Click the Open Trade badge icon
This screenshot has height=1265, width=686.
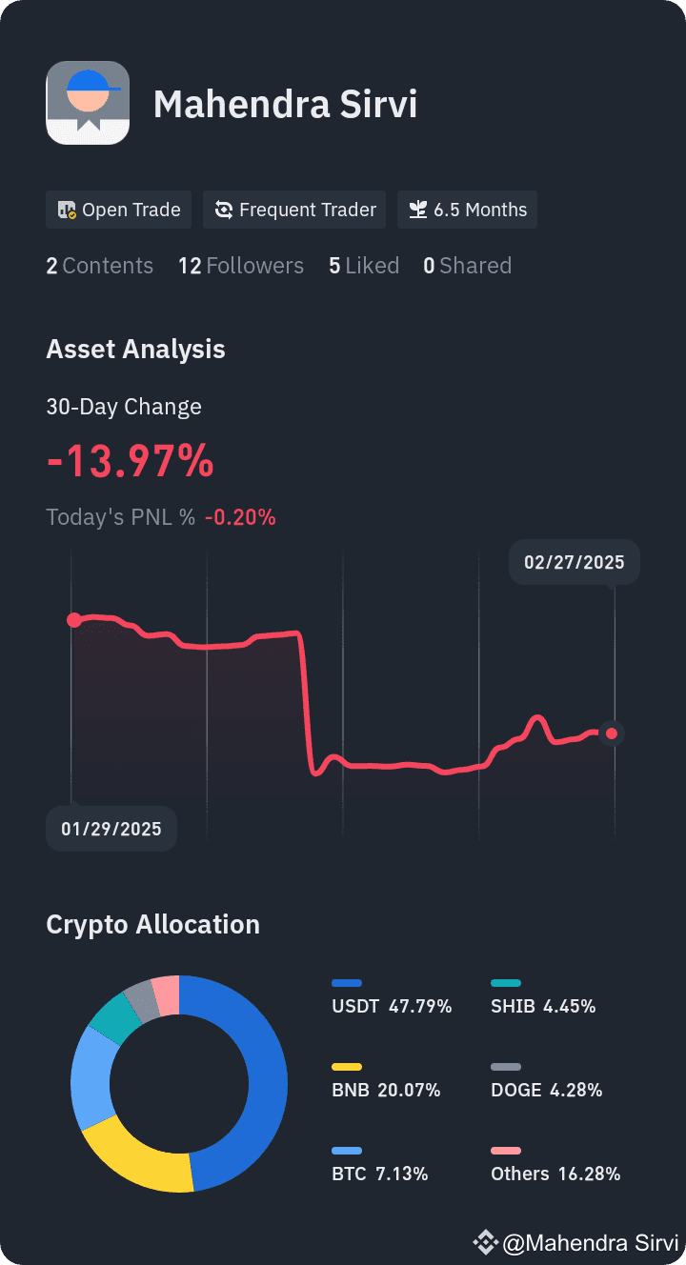pyautogui.click(x=67, y=211)
